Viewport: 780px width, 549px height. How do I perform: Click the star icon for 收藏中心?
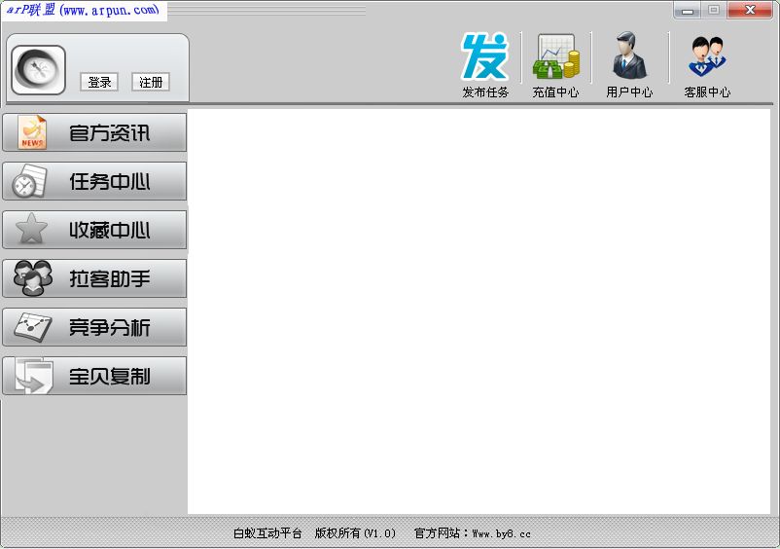(31, 231)
